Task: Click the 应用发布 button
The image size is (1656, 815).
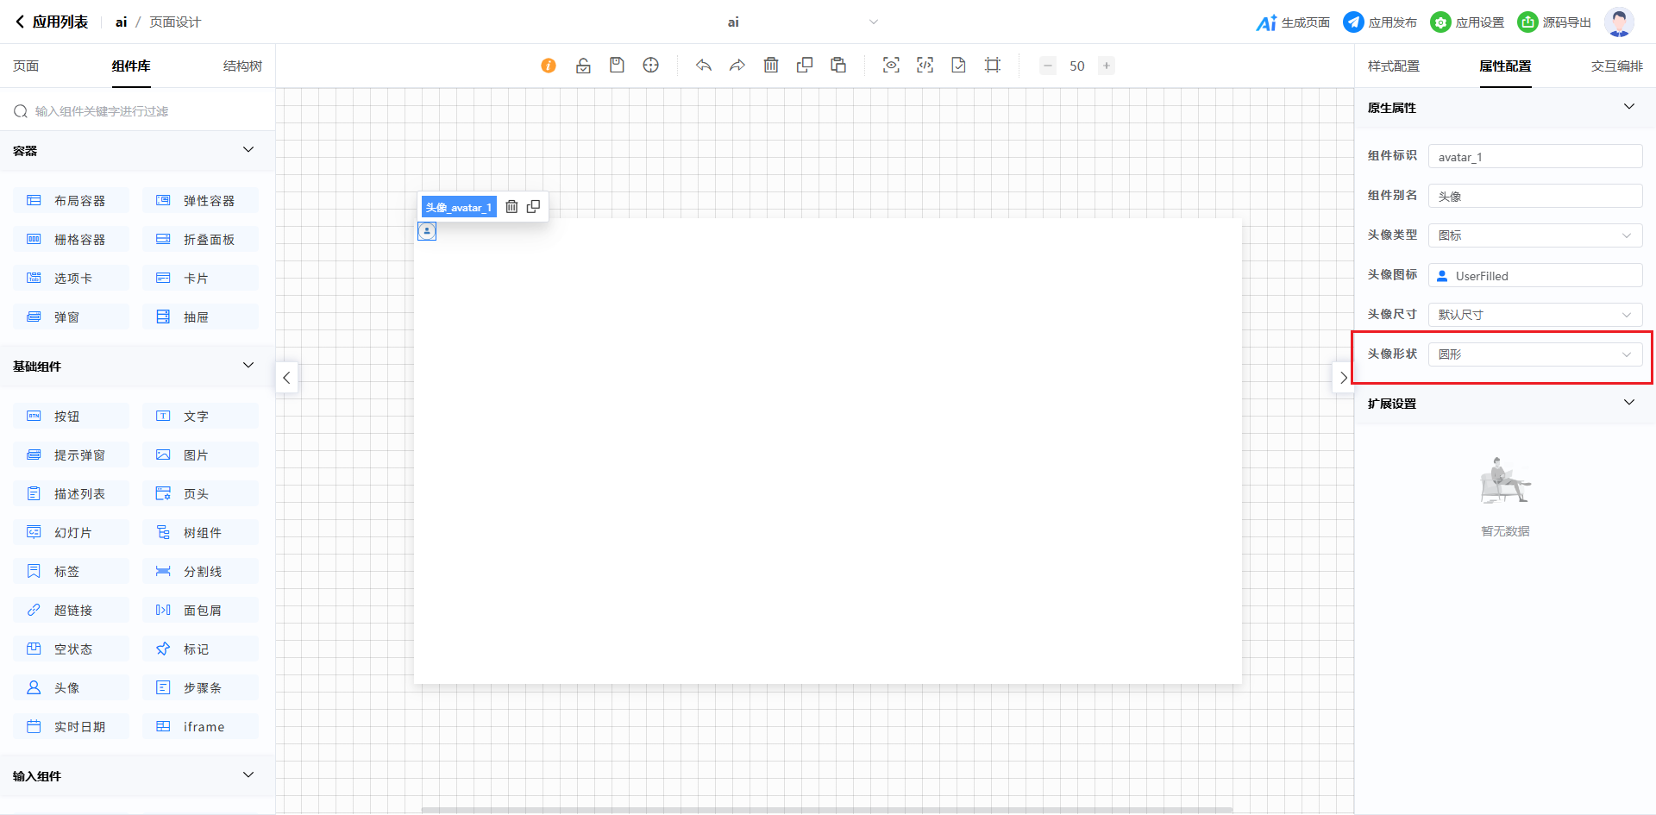Action: click(1380, 22)
